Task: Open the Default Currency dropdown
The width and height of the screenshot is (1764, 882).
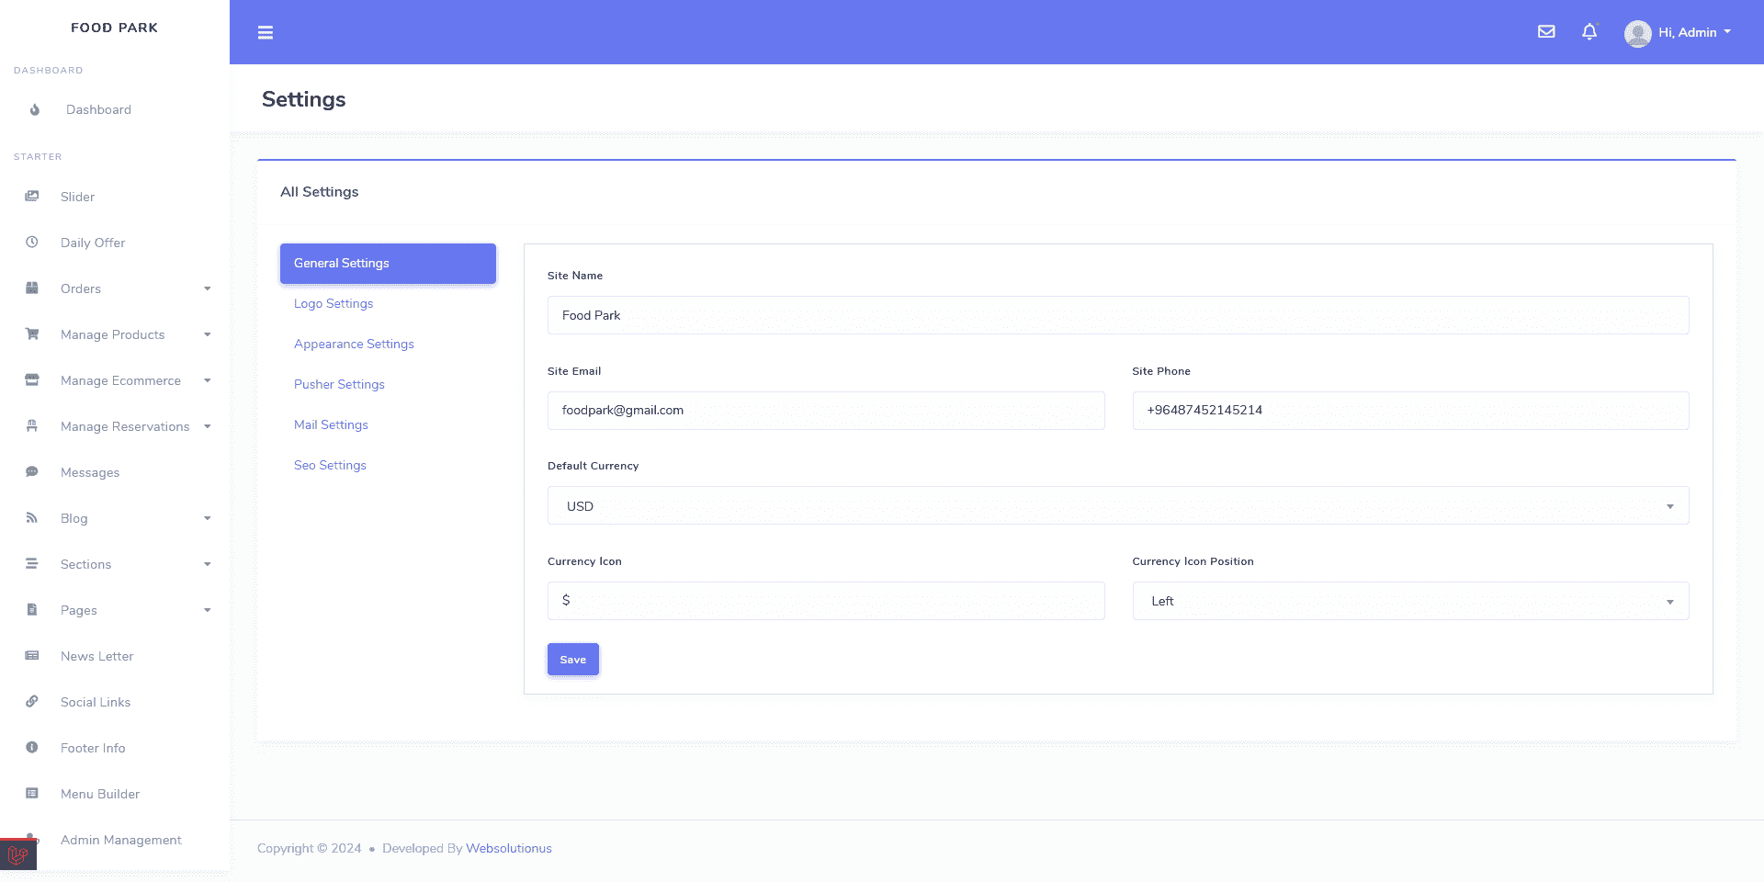Action: [1117, 506]
